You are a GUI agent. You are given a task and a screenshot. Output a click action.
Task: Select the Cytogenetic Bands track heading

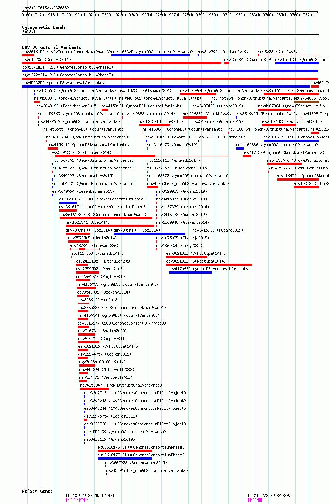coord(44,27)
